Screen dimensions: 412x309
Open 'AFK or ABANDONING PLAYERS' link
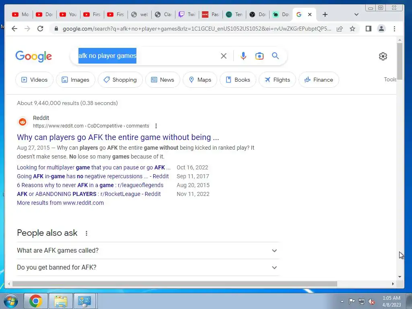coord(89,194)
